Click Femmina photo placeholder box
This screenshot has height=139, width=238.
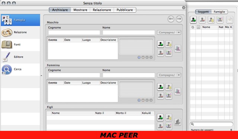(136, 89)
